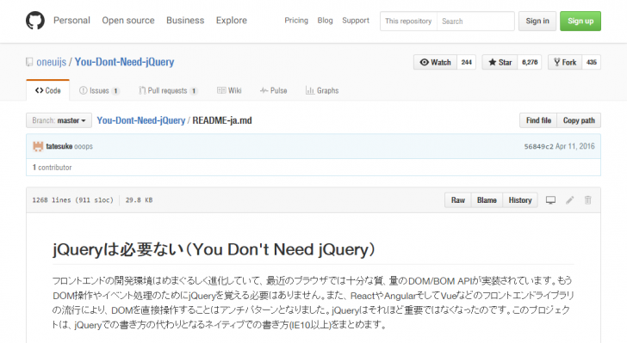Image resolution: width=627 pixels, height=343 pixels.
Task: Click the repository book icon beside oneuijs
Action: pyautogui.click(x=29, y=62)
